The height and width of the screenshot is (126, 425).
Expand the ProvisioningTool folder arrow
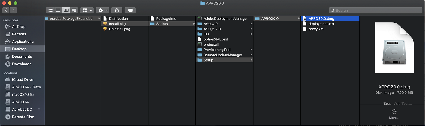coord(251,50)
